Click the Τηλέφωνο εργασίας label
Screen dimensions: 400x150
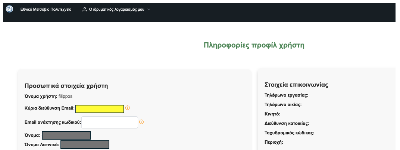coord(286,95)
